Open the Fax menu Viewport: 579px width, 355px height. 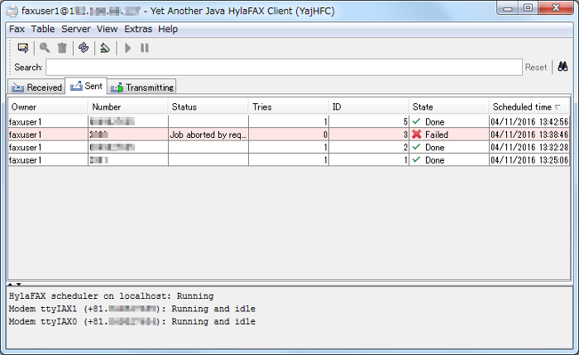(x=17, y=29)
